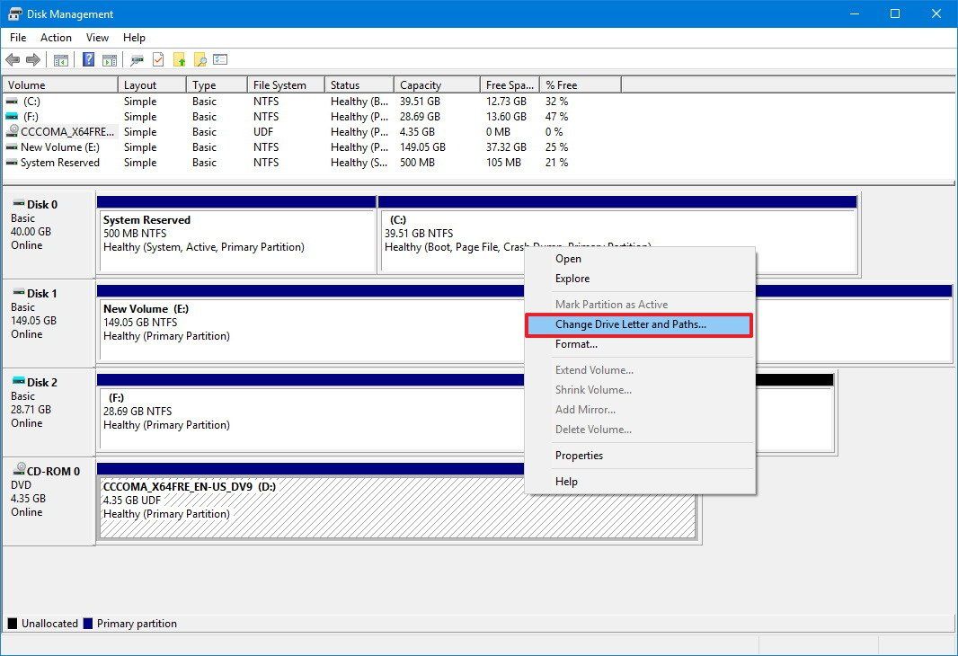Click the Disk Management icon in the title bar
Screen dimensions: 958x656
tap(13, 13)
